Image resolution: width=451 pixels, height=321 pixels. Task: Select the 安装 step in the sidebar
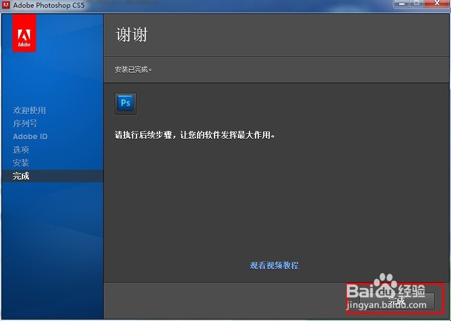point(21,163)
